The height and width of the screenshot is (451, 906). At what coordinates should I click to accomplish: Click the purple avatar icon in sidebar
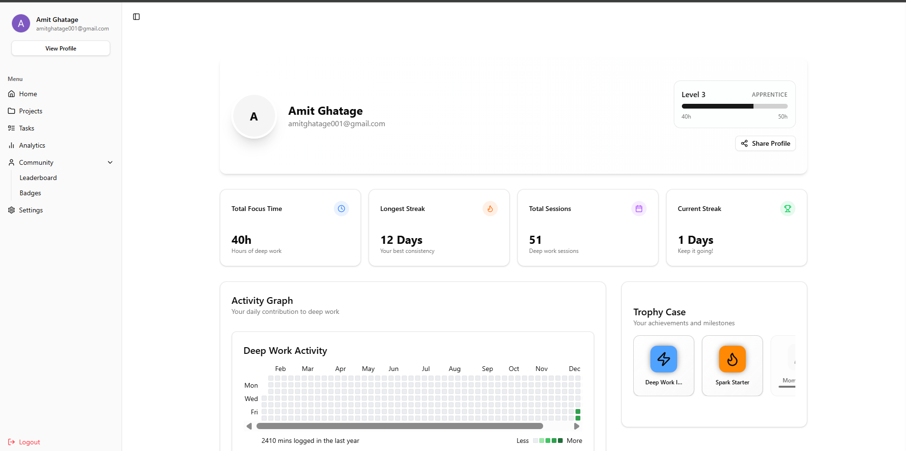(x=21, y=23)
